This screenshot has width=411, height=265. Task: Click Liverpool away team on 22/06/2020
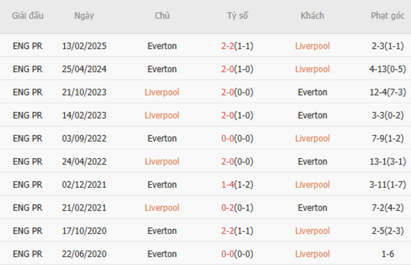[312, 254]
